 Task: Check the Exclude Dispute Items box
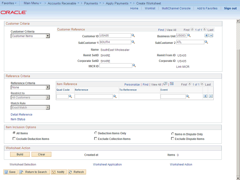tap(172, 139)
